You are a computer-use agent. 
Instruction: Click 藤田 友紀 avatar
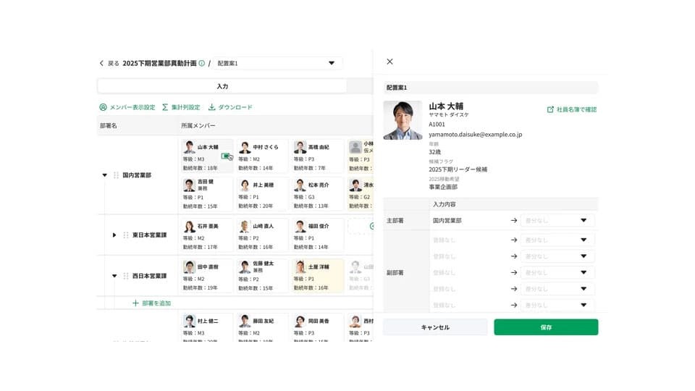(245, 321)
